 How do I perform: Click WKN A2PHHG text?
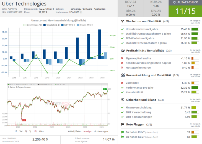(x=9, y=9)
